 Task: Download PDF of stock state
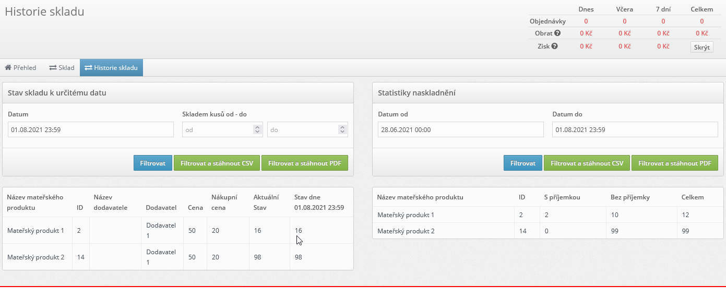[305, 163]
